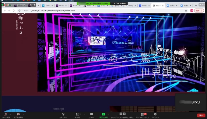Screen dimensions: 207x119
Task: Expand the audio options arrow beside mute
Action: pos(10,114)
